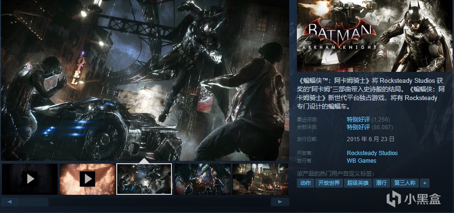454x213 pixels.
Task: Open the fourth screenshot thumbnail with blue billboard
Action: point(203,179)
